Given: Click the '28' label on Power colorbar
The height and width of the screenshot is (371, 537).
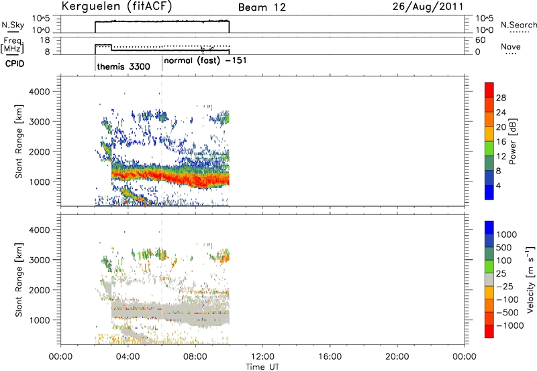Looking at the screenshot, I should 501,98.
